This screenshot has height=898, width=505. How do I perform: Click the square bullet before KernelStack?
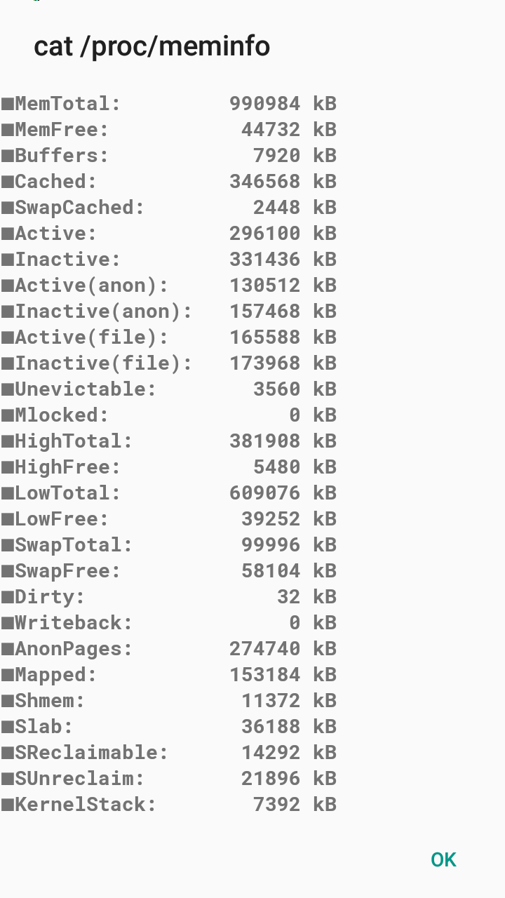[8, 805]
